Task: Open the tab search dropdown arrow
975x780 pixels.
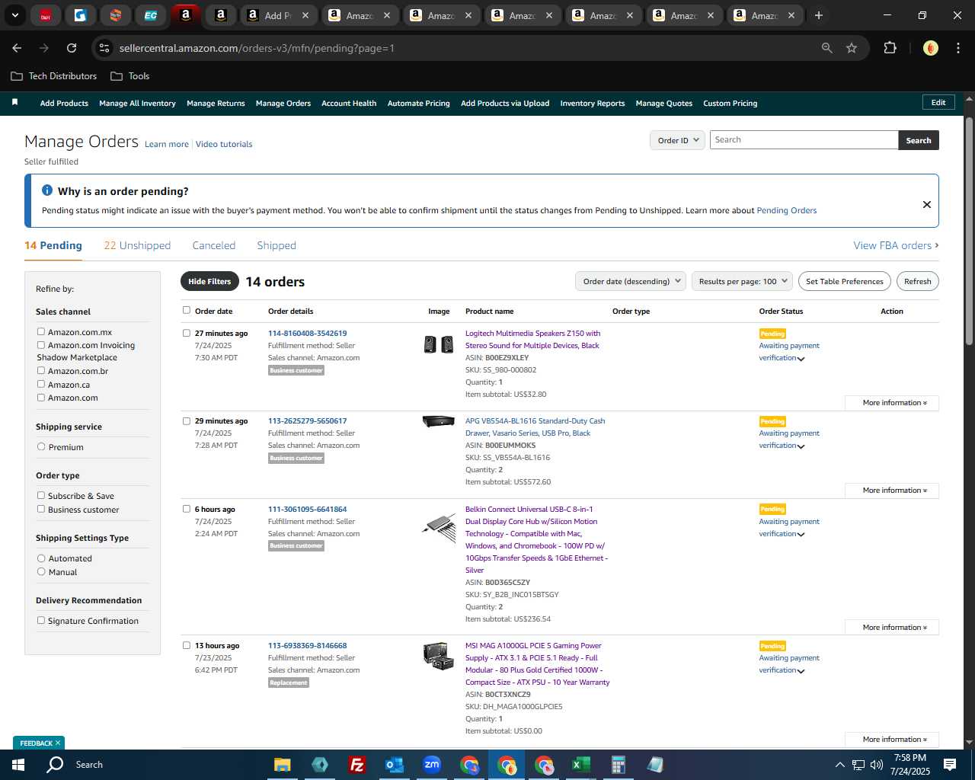Action: pyautogui.click(x=15, y=15)
